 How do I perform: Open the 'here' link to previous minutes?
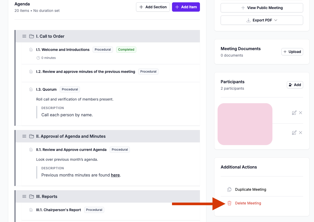[x=115, y=175]
